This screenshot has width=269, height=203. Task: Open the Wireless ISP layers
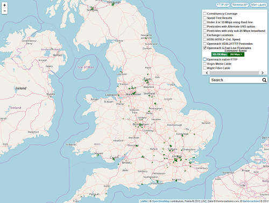coord(240,5)
